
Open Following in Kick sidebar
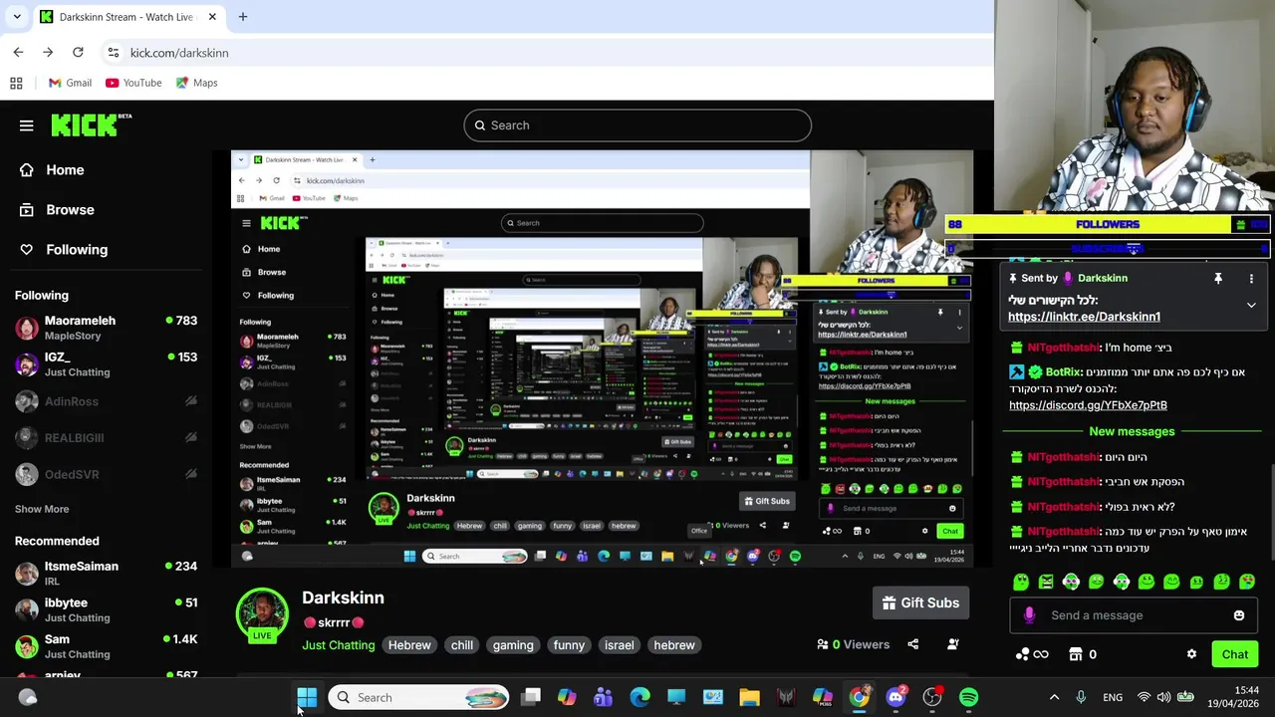click(x=64, y=250)
